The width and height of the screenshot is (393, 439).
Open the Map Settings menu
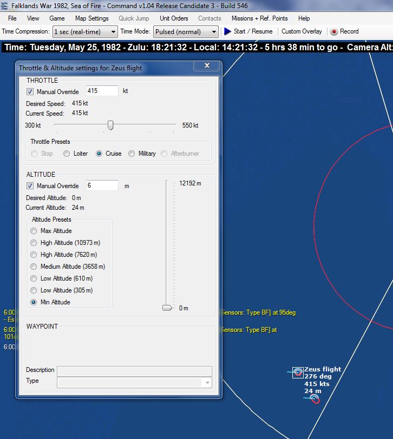pos(91,18)
